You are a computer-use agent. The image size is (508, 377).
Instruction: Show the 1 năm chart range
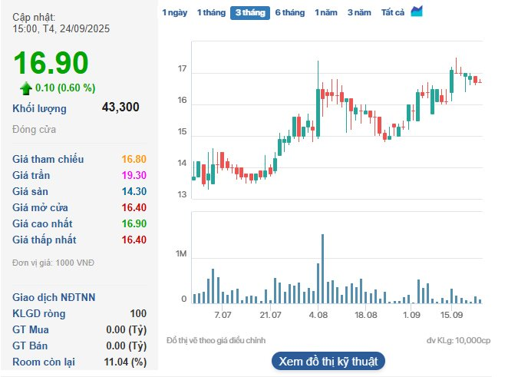click(x=325, y=12)
